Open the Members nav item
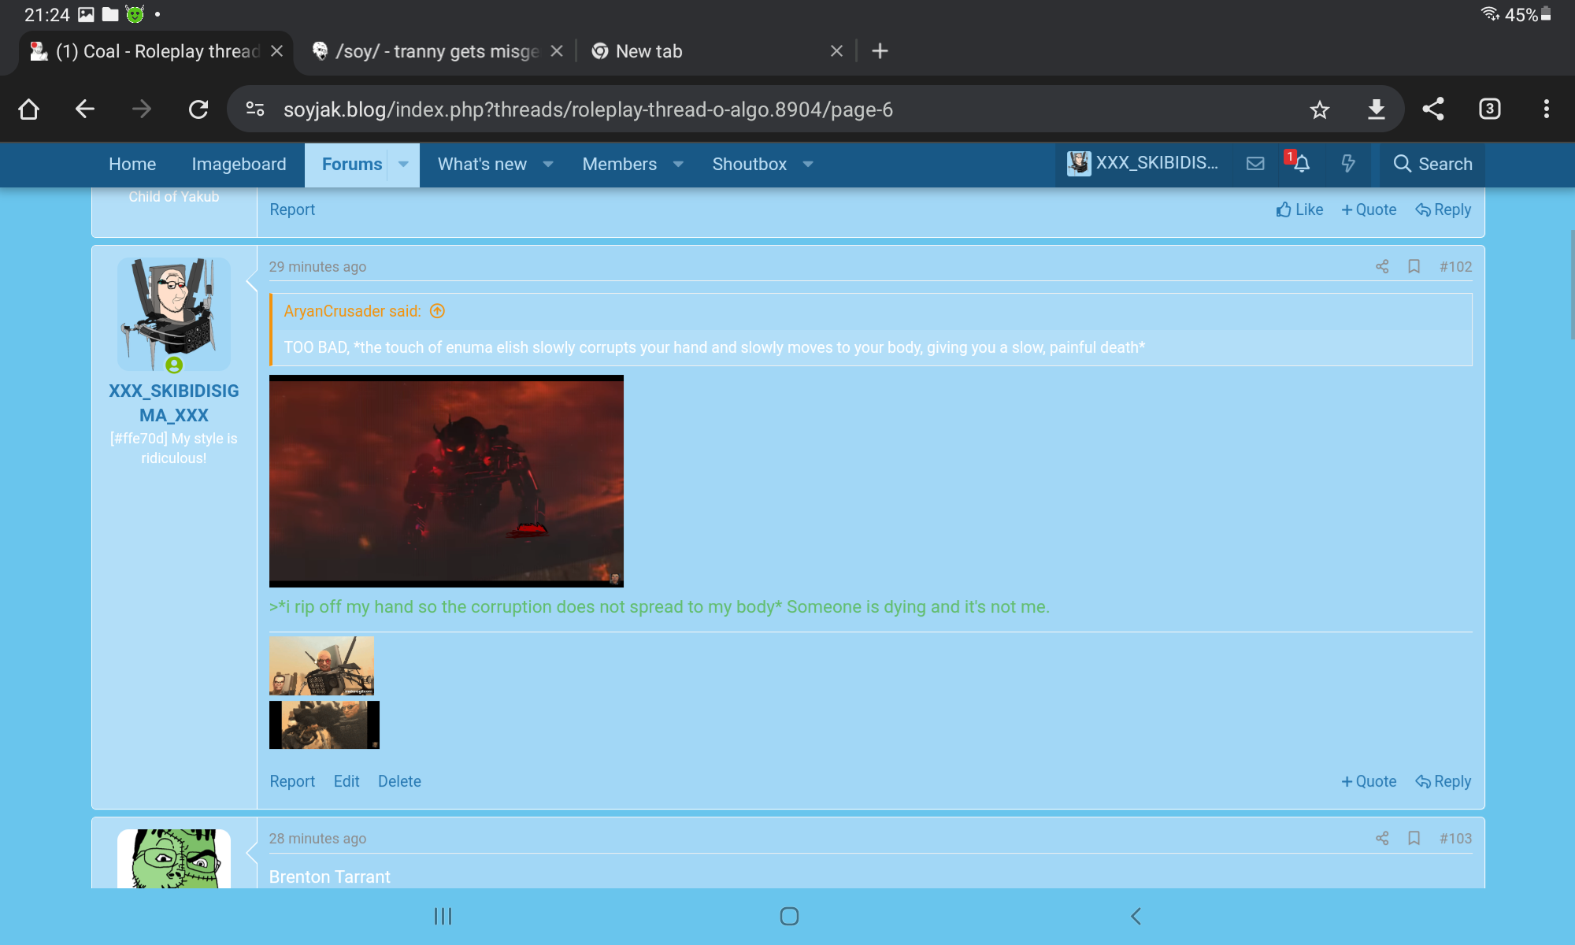This screenshot has height=945, width=1575. point(619,165)
